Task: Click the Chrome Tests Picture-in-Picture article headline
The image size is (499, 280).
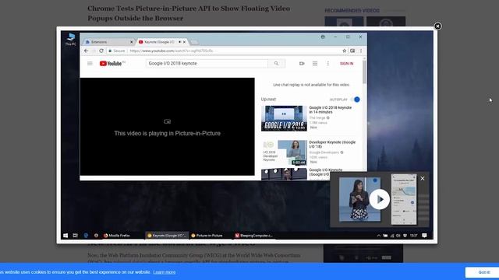Action: (189, 13)
